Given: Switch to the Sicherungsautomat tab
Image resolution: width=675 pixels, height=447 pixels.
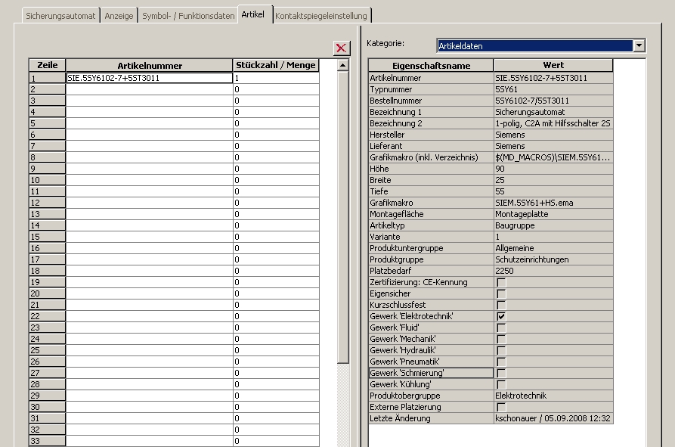Looking at the screenshot, I should click(60, 16).
